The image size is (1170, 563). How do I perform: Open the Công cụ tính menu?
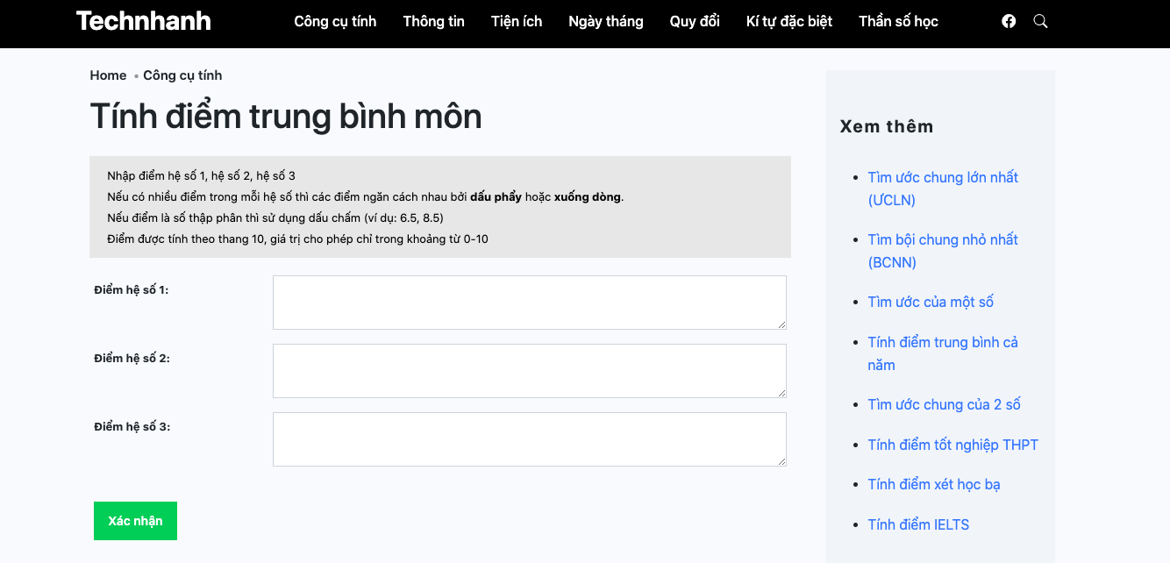(335, 21)
